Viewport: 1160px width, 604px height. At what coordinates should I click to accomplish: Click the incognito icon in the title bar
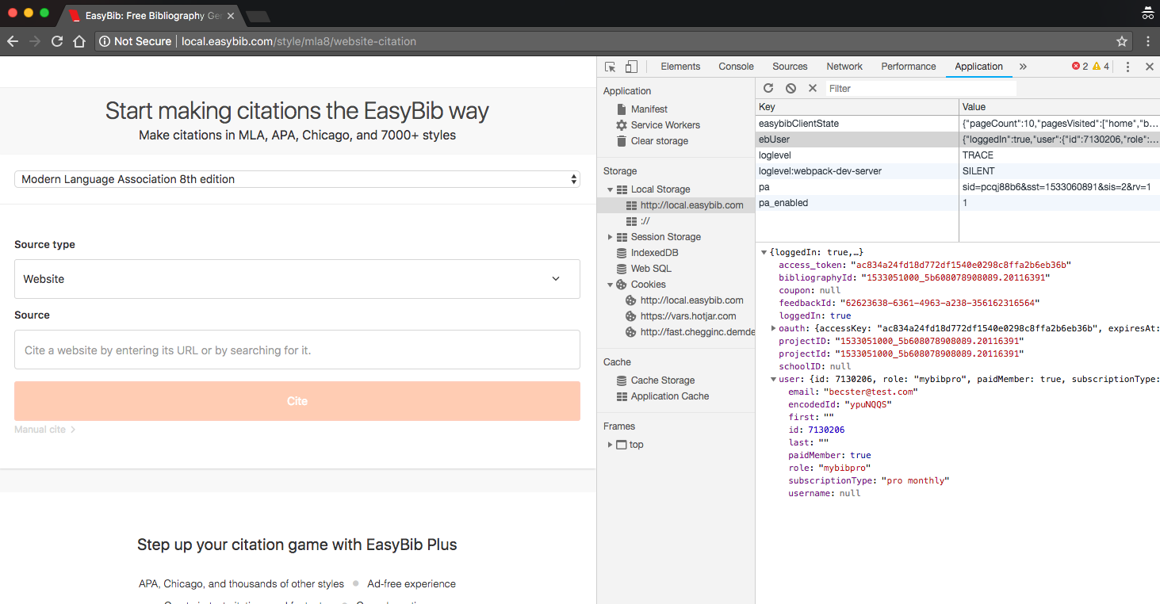point(1147,13)
